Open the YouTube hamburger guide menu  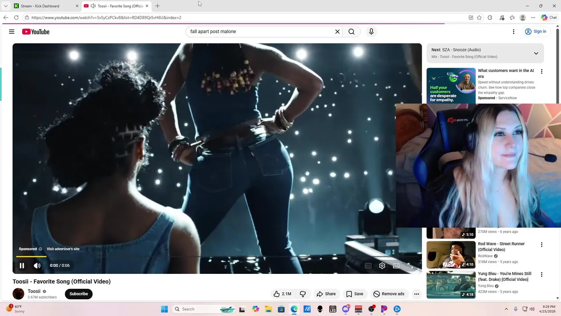12,32
